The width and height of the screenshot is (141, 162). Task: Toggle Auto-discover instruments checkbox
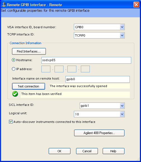tap(11, 122)
